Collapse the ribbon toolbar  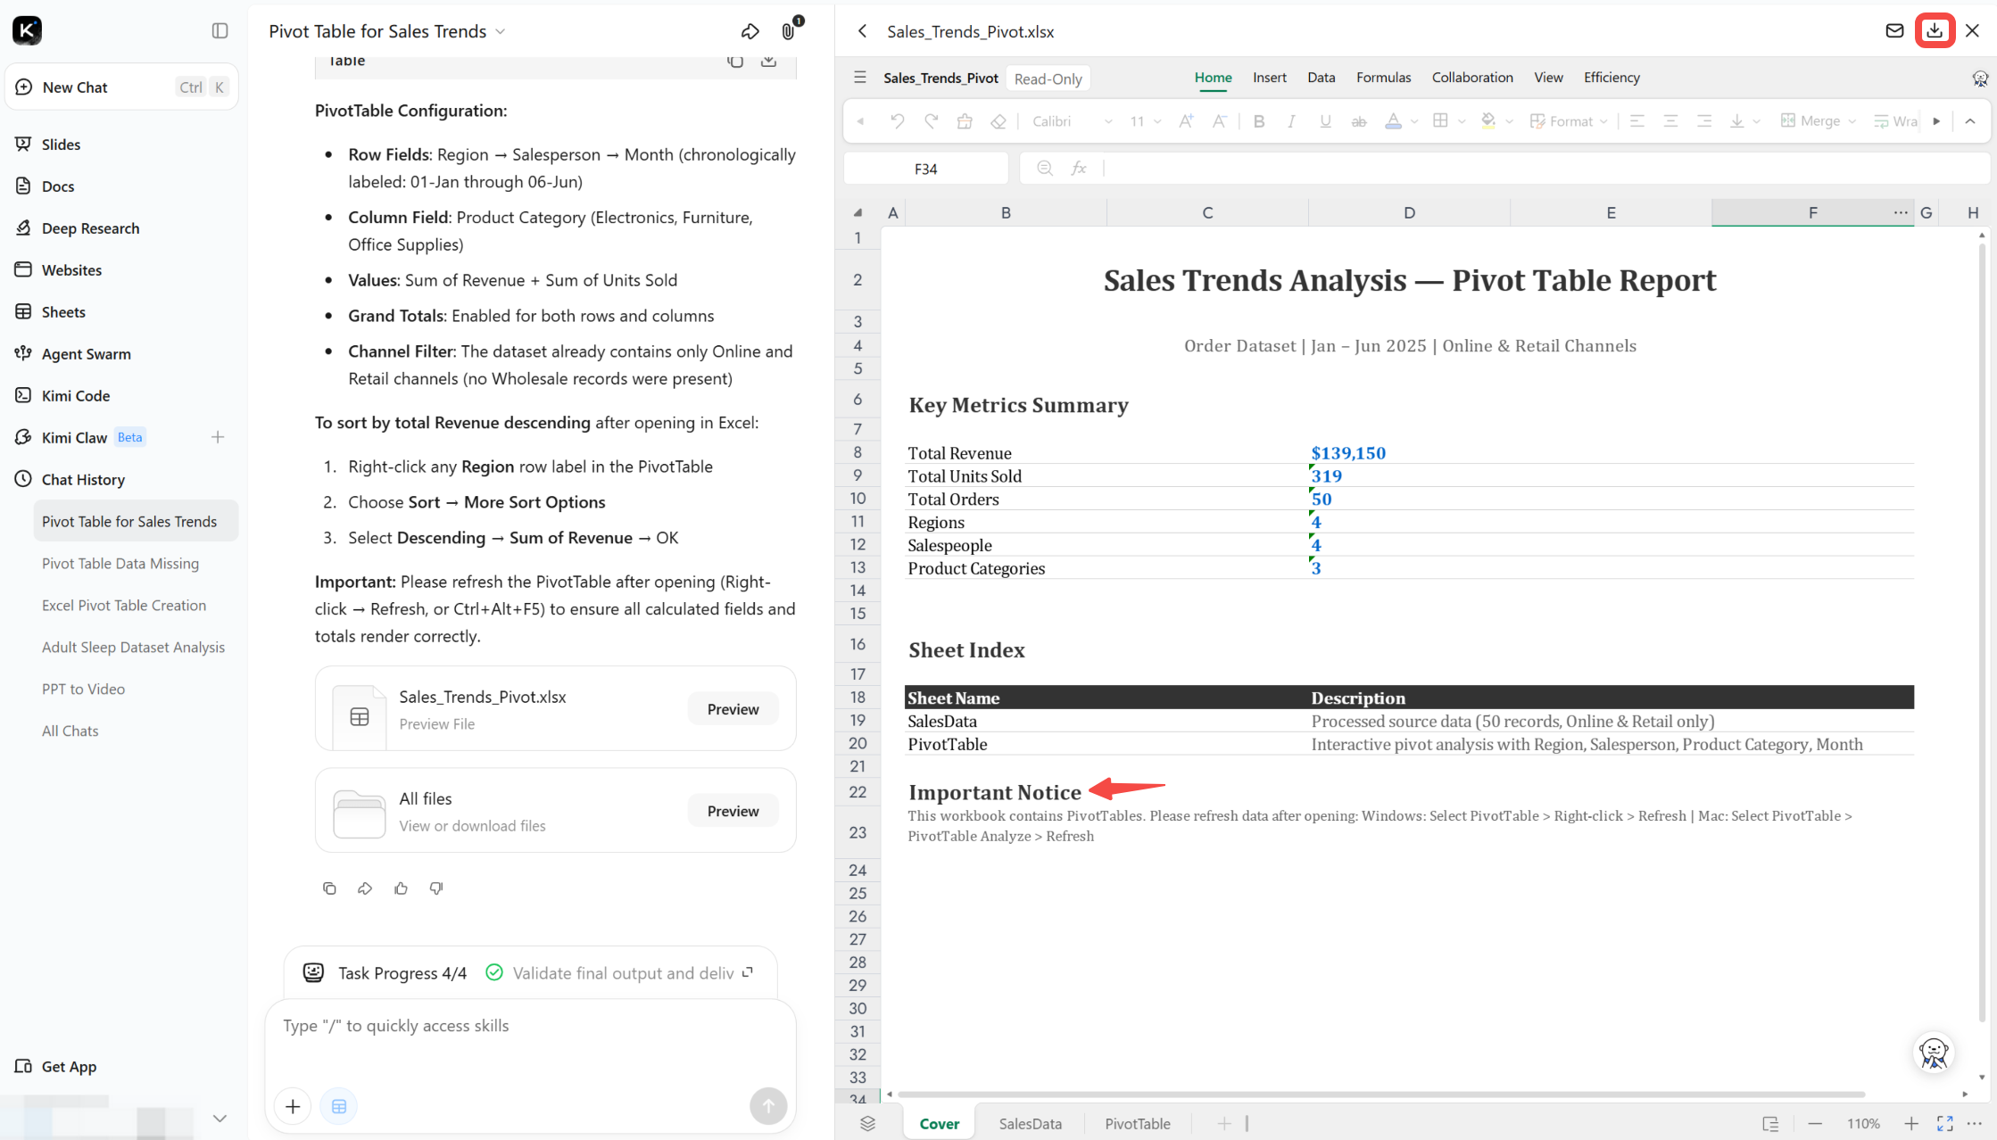click(x=1970, y=121)
